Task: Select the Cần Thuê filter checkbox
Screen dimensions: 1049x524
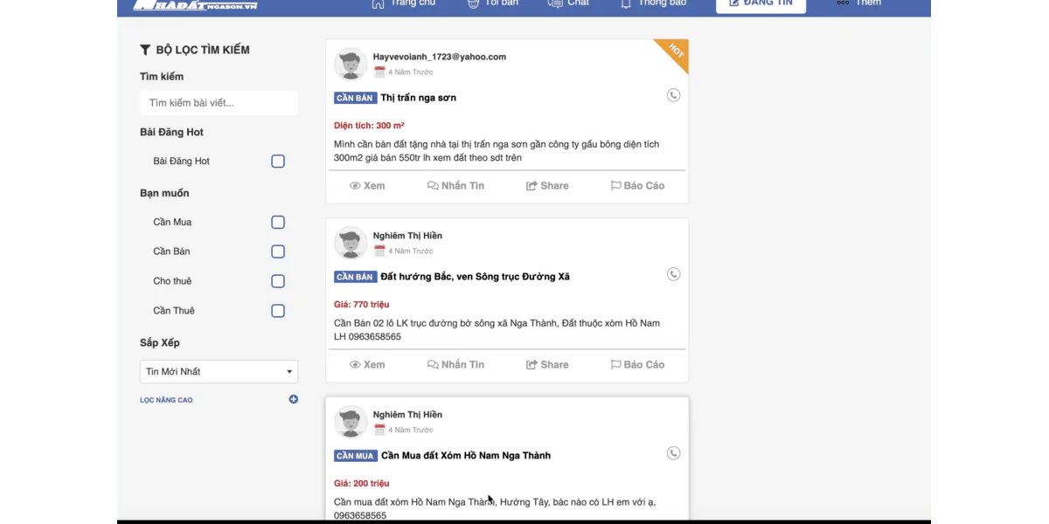Action: click(x=278, y=312)
